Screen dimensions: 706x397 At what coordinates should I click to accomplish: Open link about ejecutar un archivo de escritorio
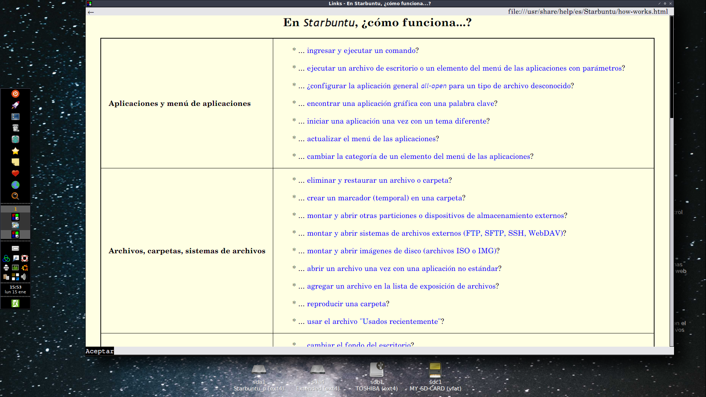point(464,68)
